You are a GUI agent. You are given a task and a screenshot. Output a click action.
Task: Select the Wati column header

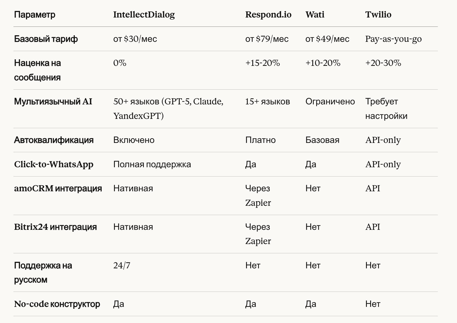pos(315,14)
